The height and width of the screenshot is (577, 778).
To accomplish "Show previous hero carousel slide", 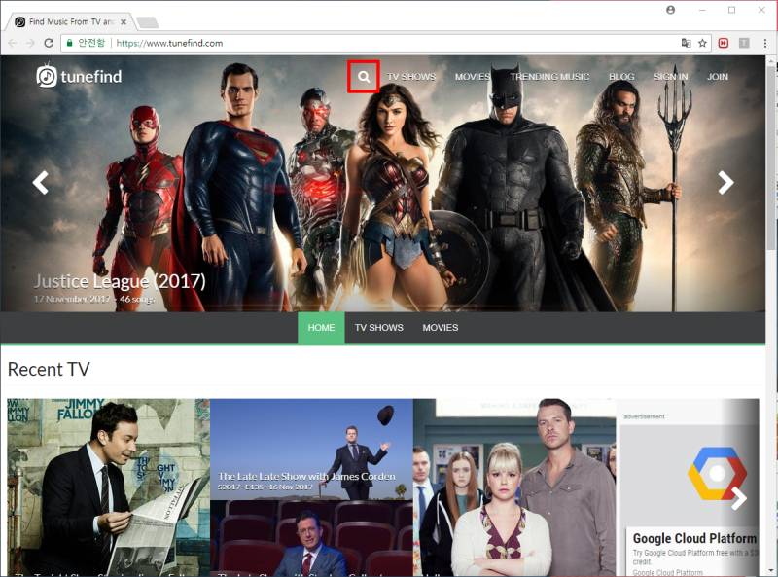I will coord(40,183).
